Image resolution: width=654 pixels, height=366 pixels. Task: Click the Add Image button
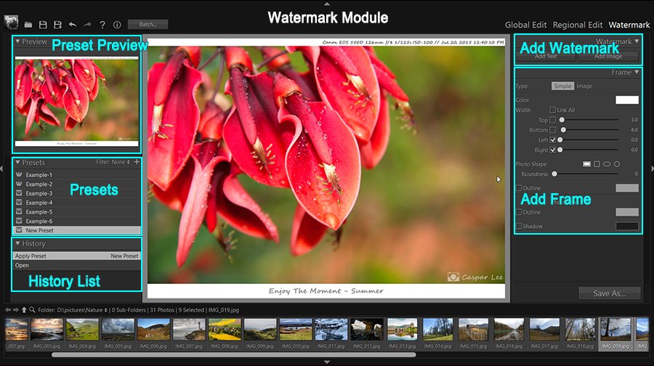608,56
